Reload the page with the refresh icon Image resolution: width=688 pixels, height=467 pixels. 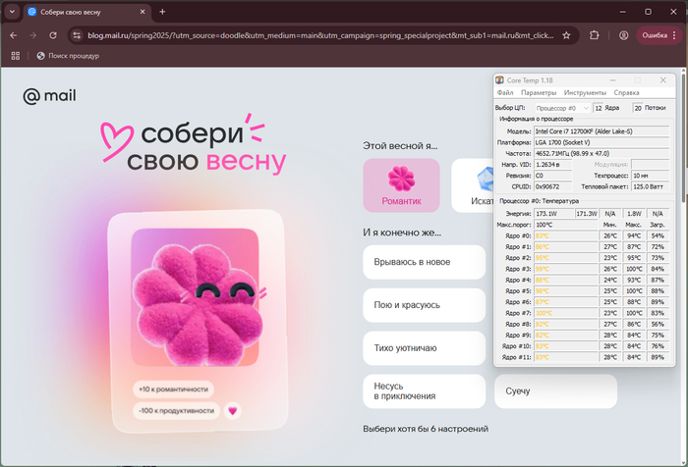point(55,34)
